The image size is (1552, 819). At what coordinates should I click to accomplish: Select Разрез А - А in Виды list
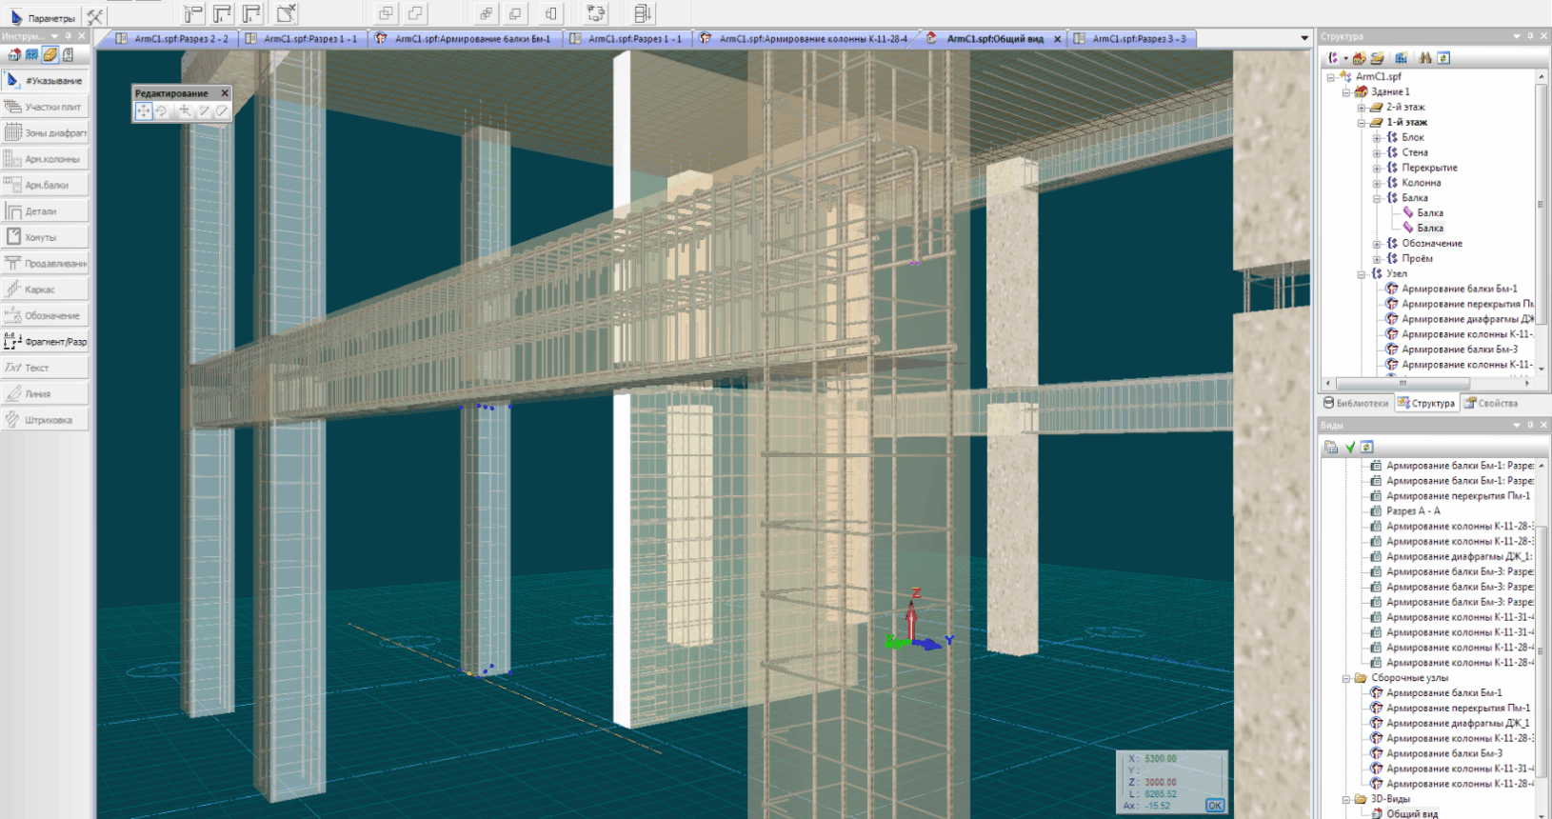pyautogui.click(x=1413, y=511)
